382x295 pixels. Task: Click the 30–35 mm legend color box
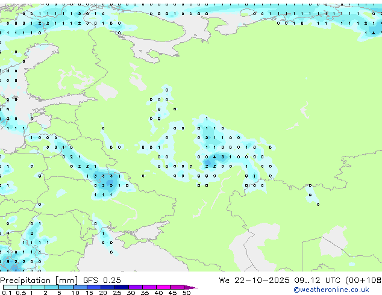[136, 287]
